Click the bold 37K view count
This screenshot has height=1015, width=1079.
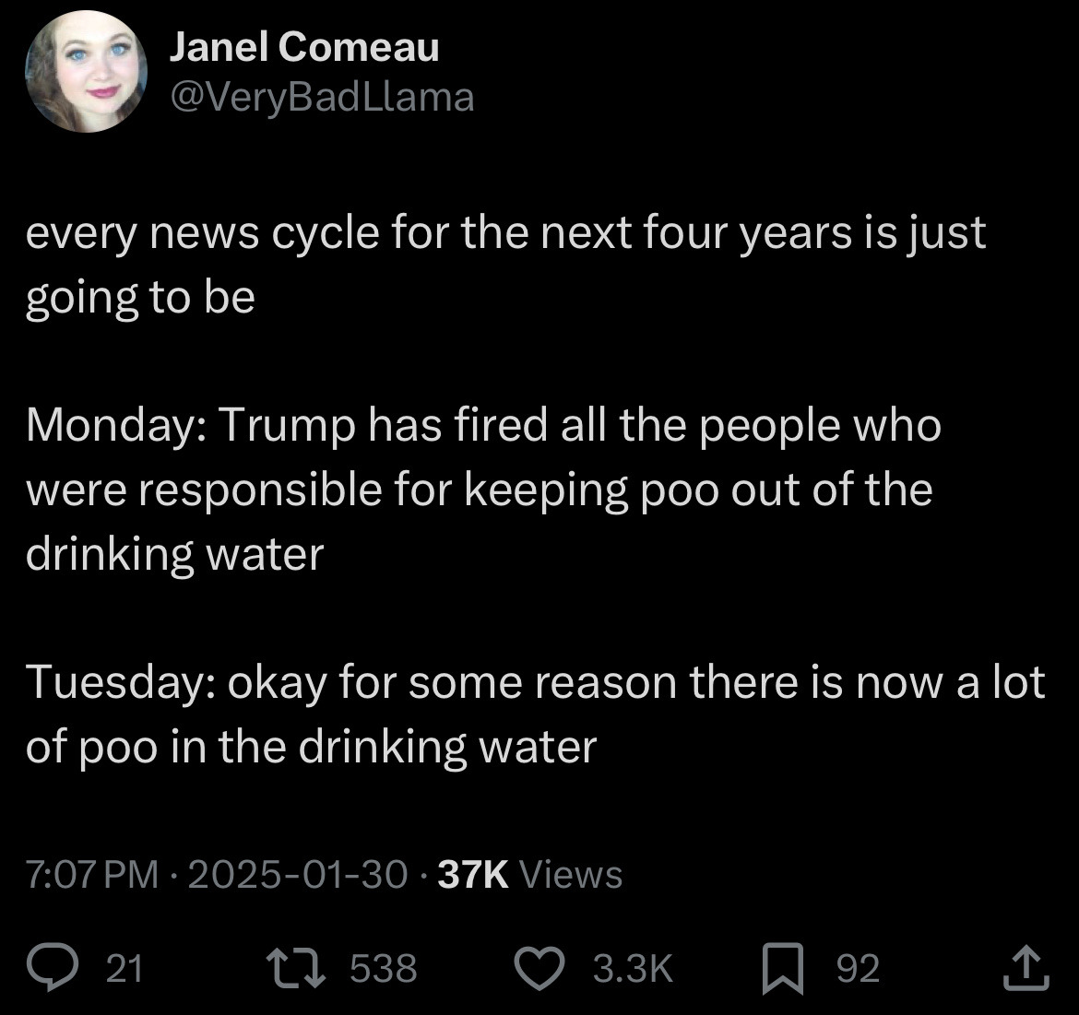coord(473,873)
